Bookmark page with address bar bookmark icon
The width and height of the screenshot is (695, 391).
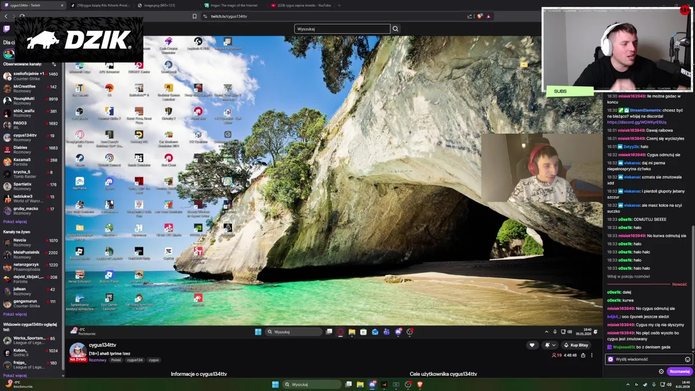pos(194,16)
